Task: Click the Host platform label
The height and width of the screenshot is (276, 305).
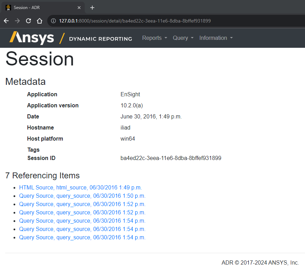Action: click(45, 139)
